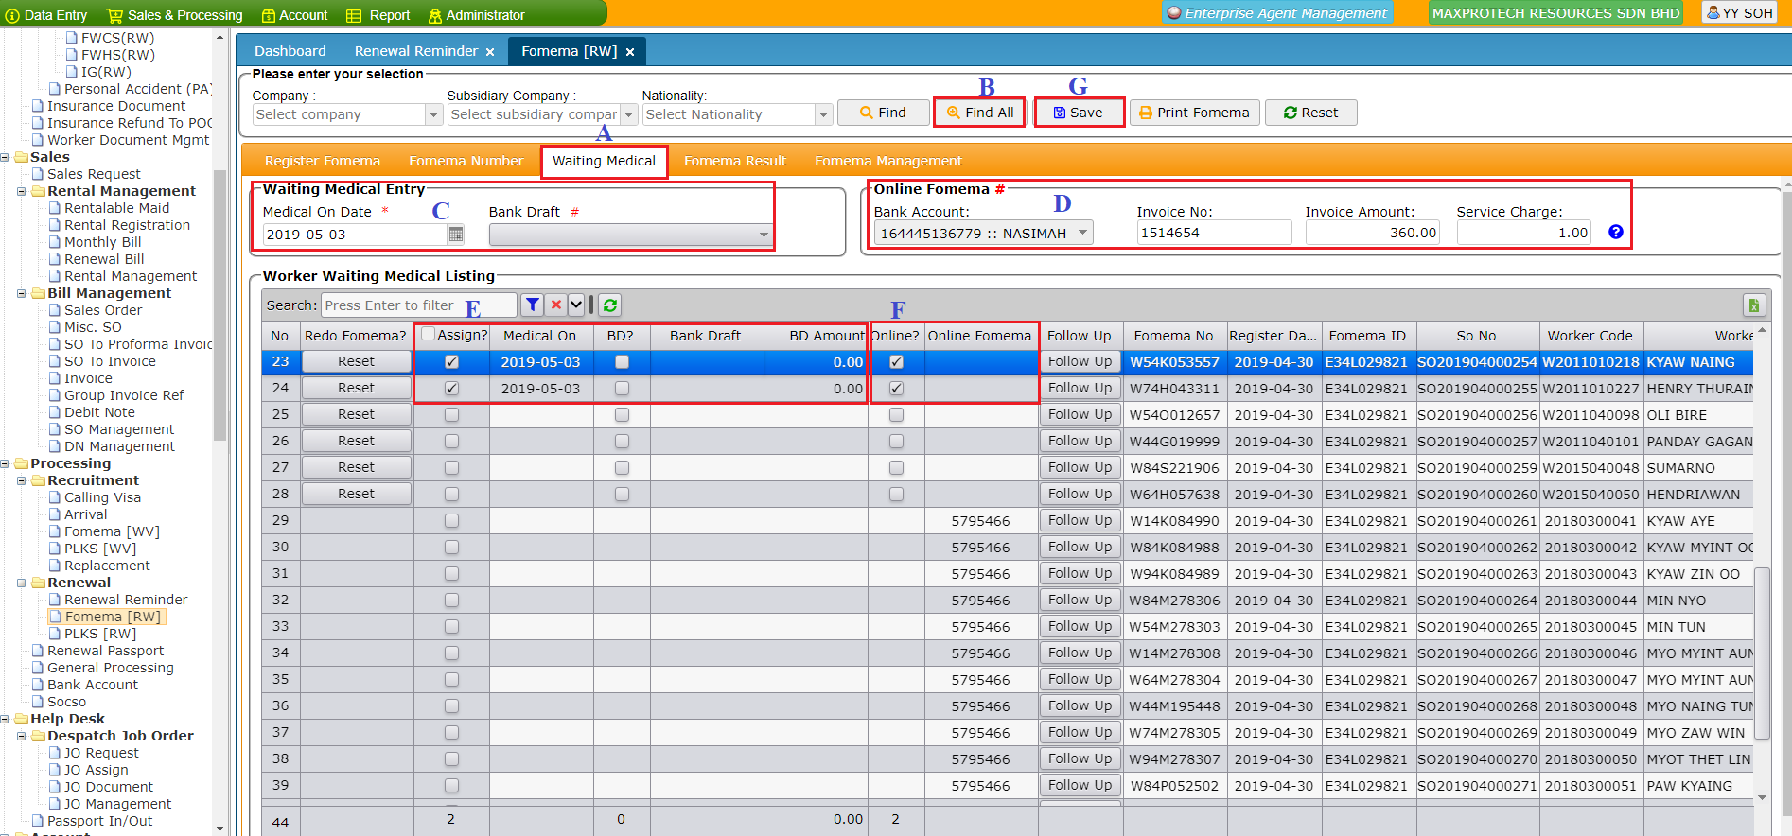Click the Report menu icon
The image size is (1792, 836).
click(x=354, y=15)
